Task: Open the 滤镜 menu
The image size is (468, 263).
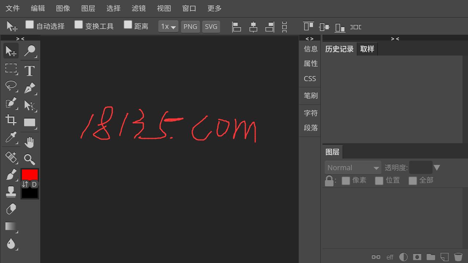Action: (x=139, y=8)
